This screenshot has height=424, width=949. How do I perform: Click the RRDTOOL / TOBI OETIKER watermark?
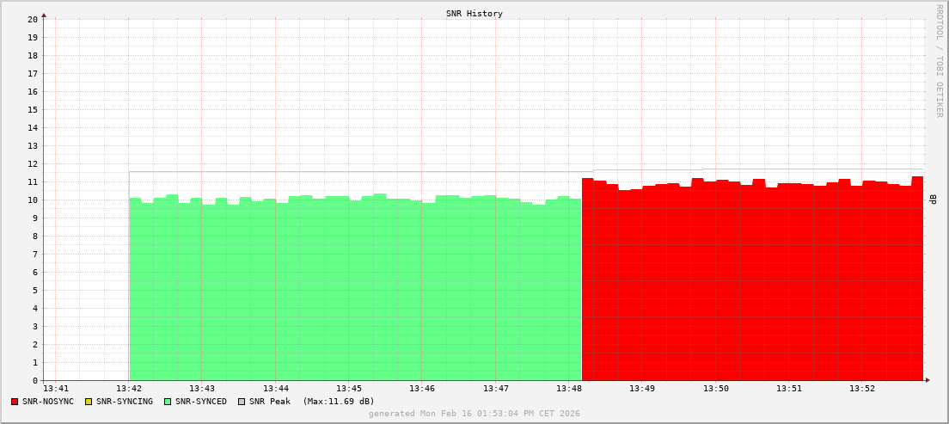coord(939,60)
